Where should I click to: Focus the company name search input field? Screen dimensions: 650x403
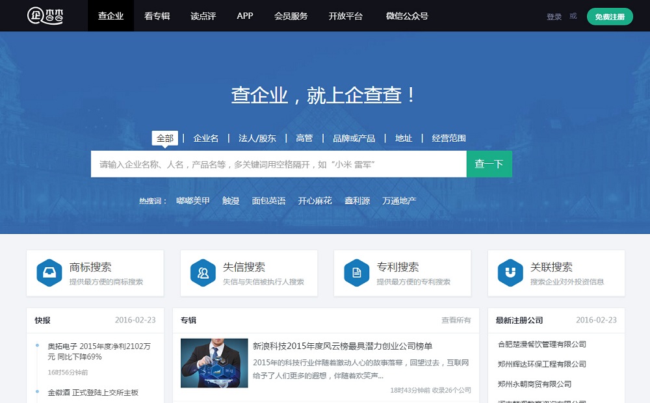click(279, 164)
